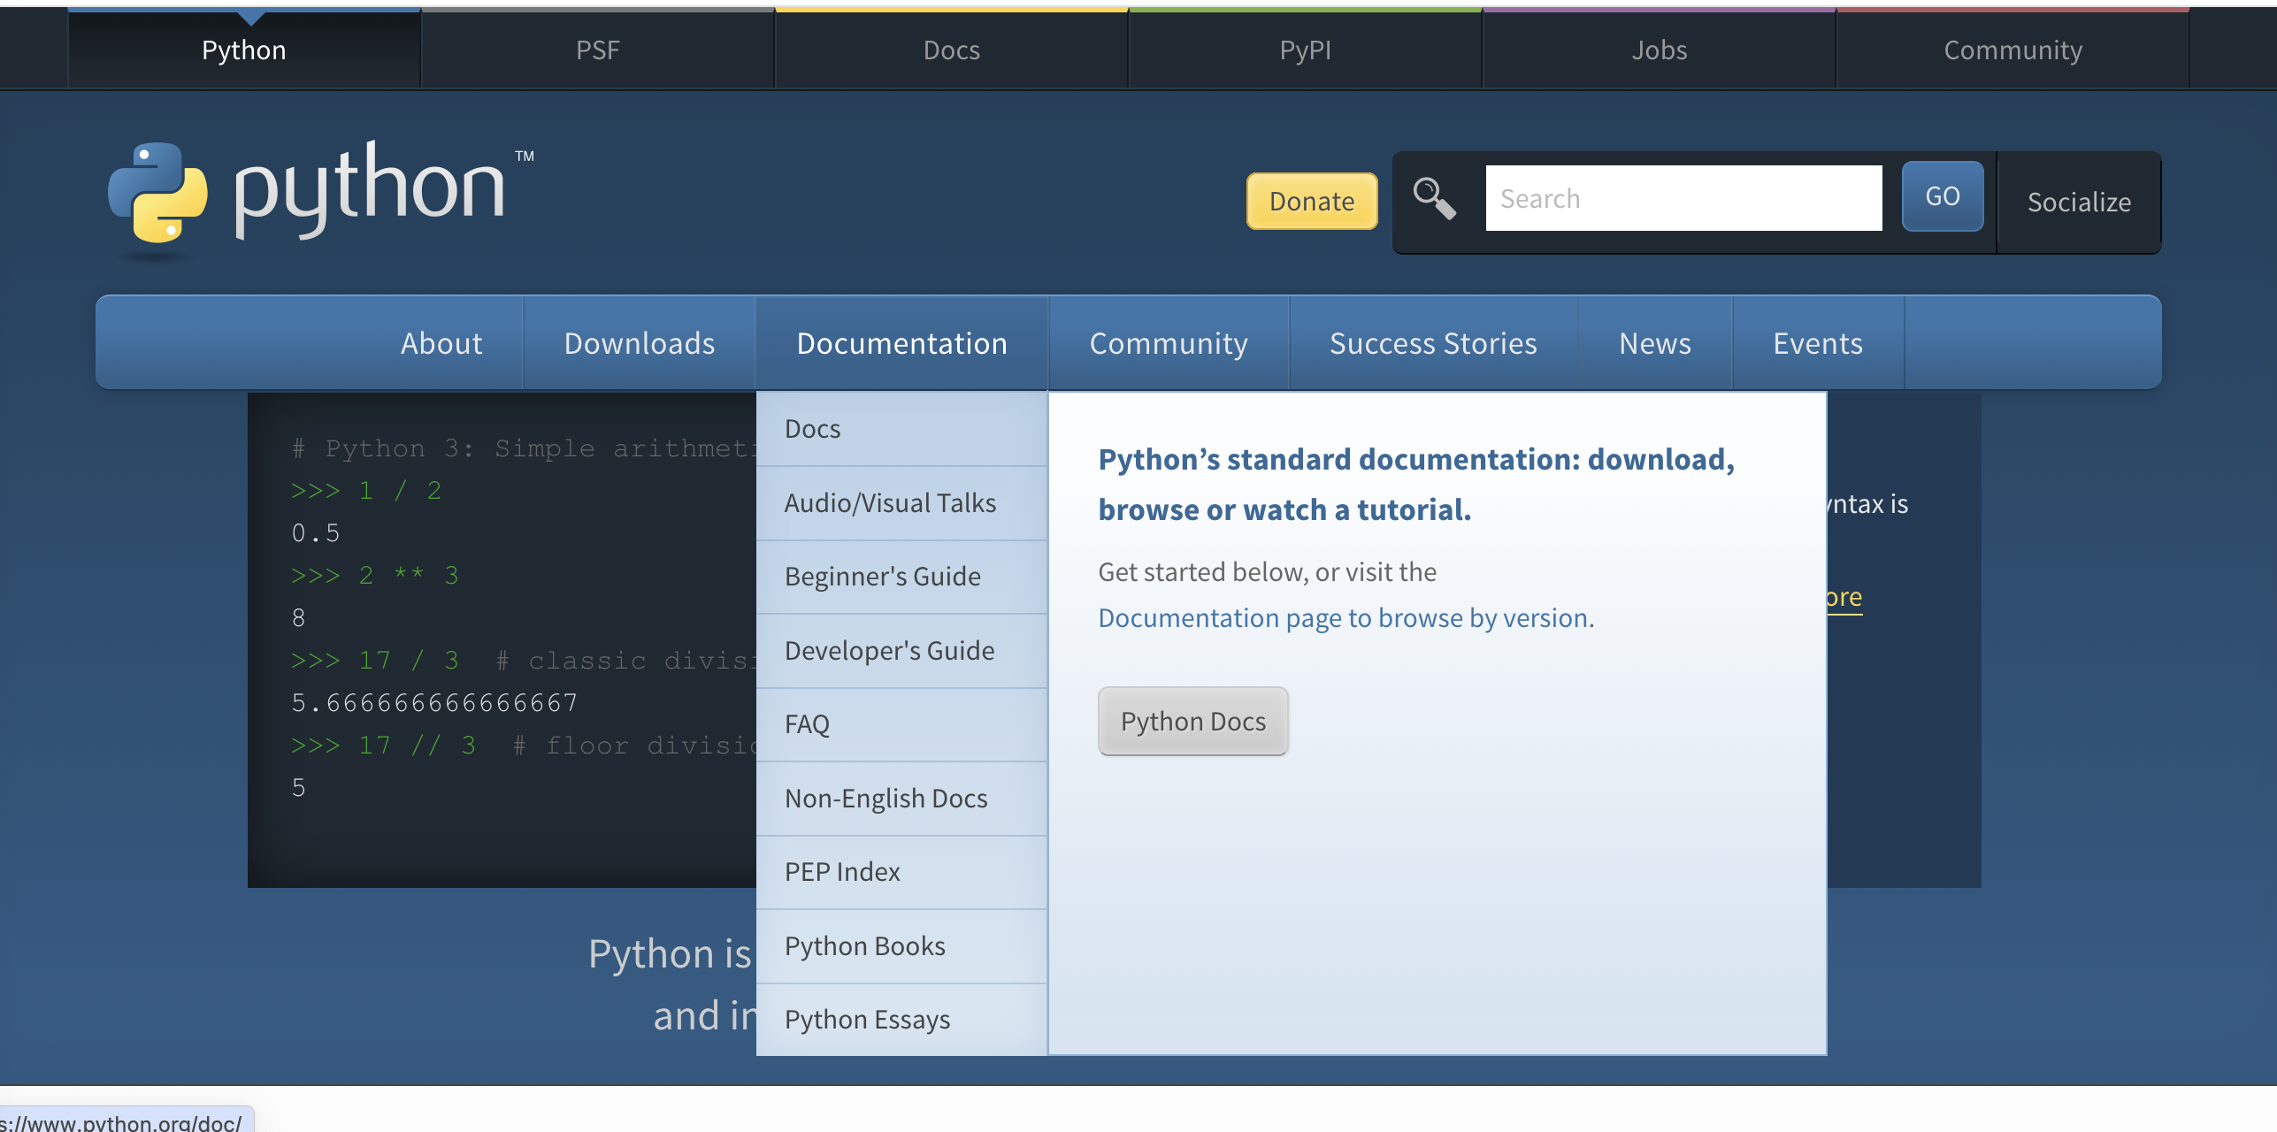Choose Beginner's Guide from the submenu
2277x1132 pixels.
(x=882, y=577)
